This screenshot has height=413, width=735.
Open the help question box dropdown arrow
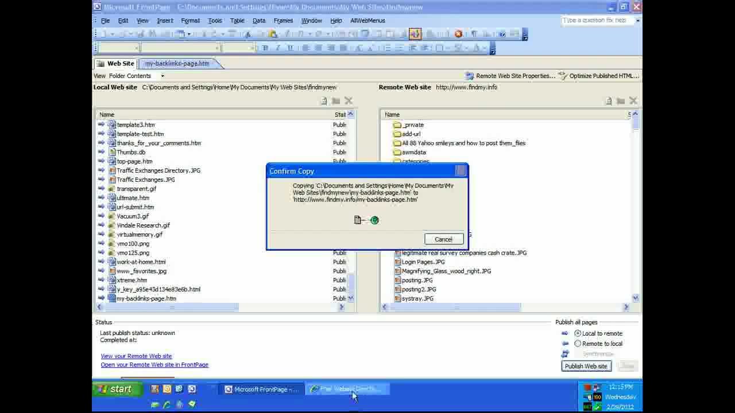pos(638,20)
